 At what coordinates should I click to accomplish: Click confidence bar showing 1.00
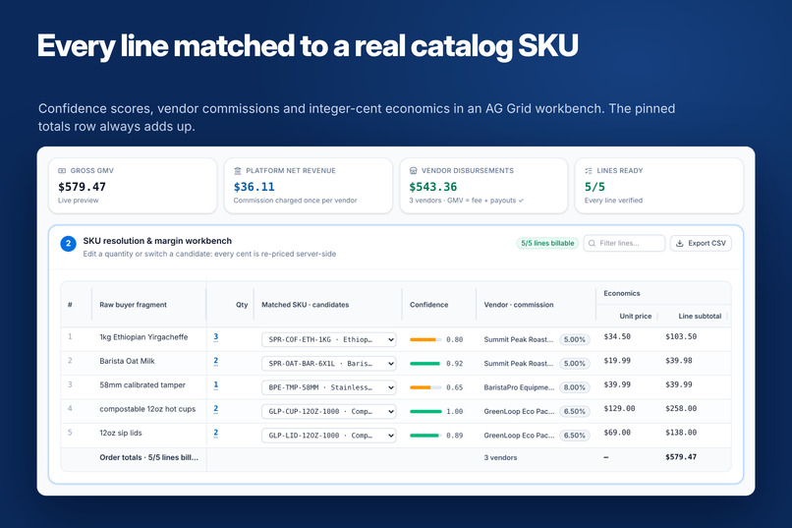click(x=425, y=411)
